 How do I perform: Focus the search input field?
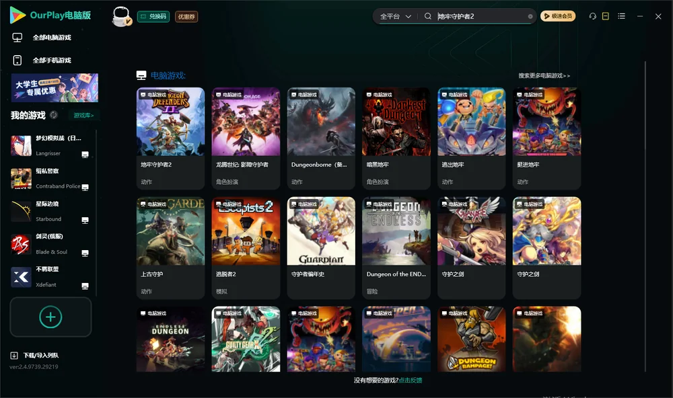tap(481, 16)
